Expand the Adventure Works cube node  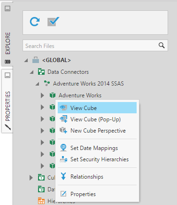42,95
